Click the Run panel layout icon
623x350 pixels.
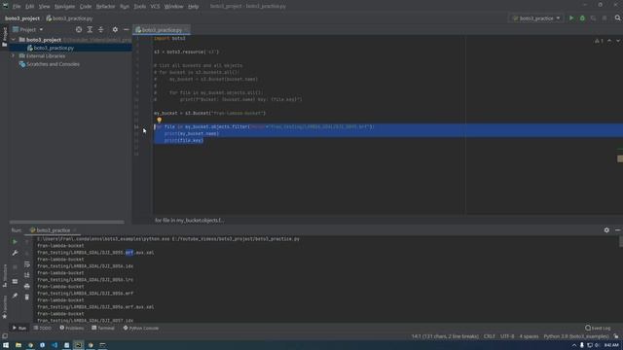coord(15,281)
